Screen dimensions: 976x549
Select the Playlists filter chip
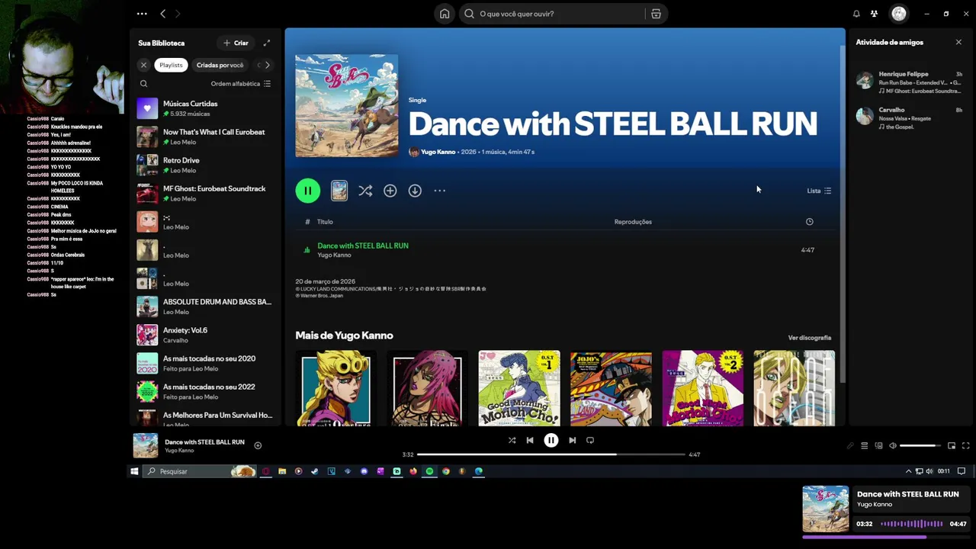click(171, 65)
